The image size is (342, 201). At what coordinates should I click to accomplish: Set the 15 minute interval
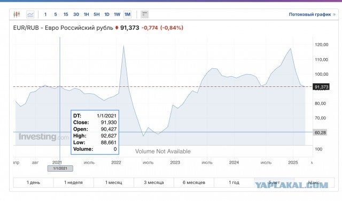click(x=66, y=14)
